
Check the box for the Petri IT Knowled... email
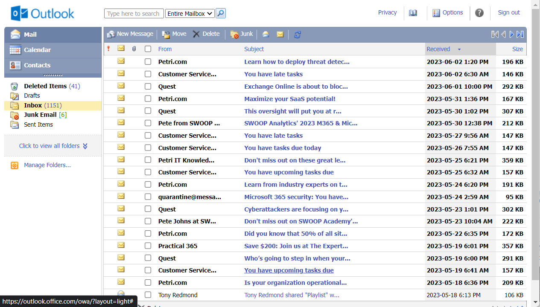[148, 160]
